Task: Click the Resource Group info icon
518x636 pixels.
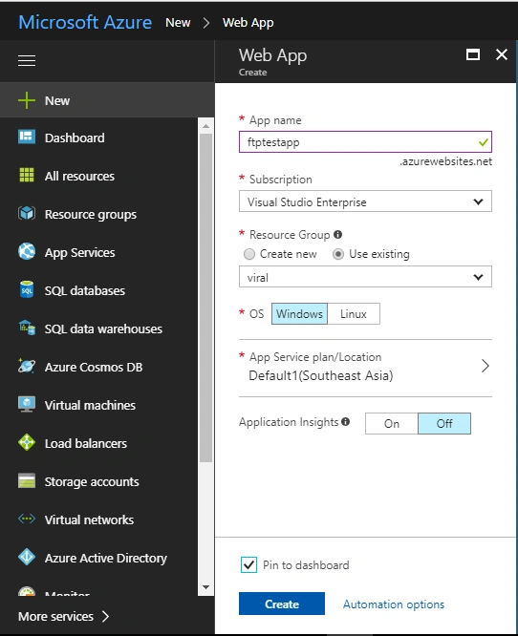Action: (337, 235)
